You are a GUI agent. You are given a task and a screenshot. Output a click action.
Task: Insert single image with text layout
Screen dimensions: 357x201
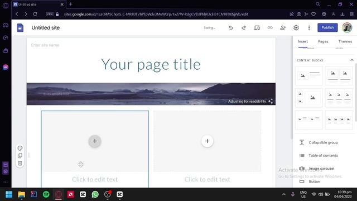click(308, 76)
